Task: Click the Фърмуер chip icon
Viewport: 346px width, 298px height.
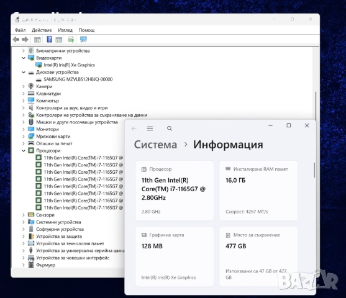Action: coord(31,264)
